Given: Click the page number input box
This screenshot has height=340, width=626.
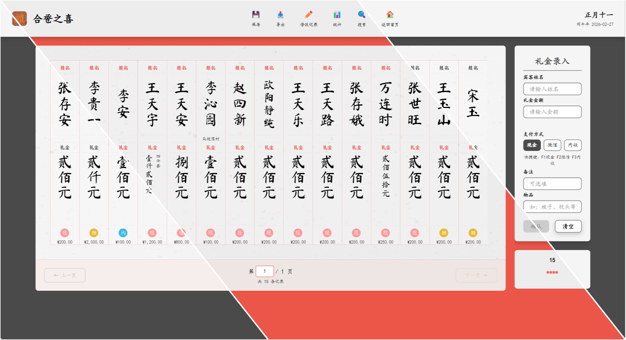Looking at the screenshot, I should (x=265, y=271).
